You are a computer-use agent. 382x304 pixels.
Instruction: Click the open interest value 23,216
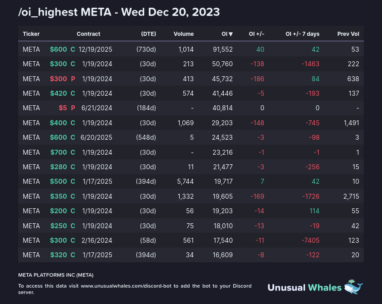point(223,152)
